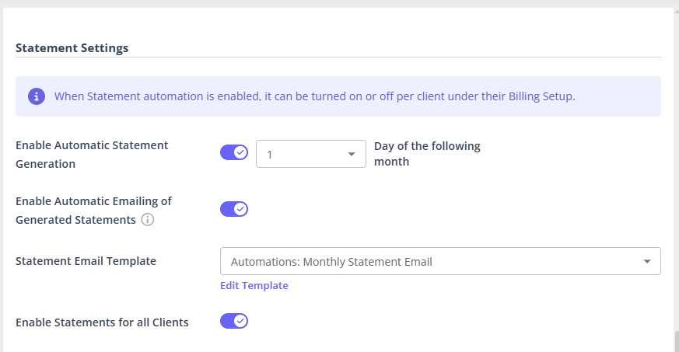
Task: Click the Statement Email Template label
Action: pyautogui.click(x=86, y=261)
